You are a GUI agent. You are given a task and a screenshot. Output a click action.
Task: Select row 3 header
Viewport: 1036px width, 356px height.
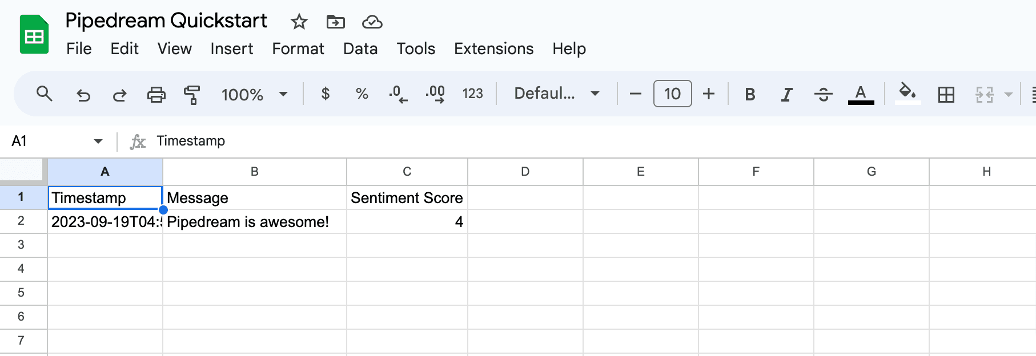coord(23,245)
